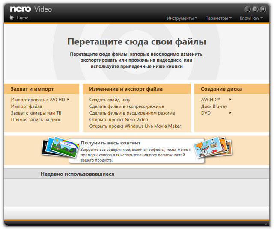Click the Home house icon
274x230 pixels.
(x=12, y=18)
